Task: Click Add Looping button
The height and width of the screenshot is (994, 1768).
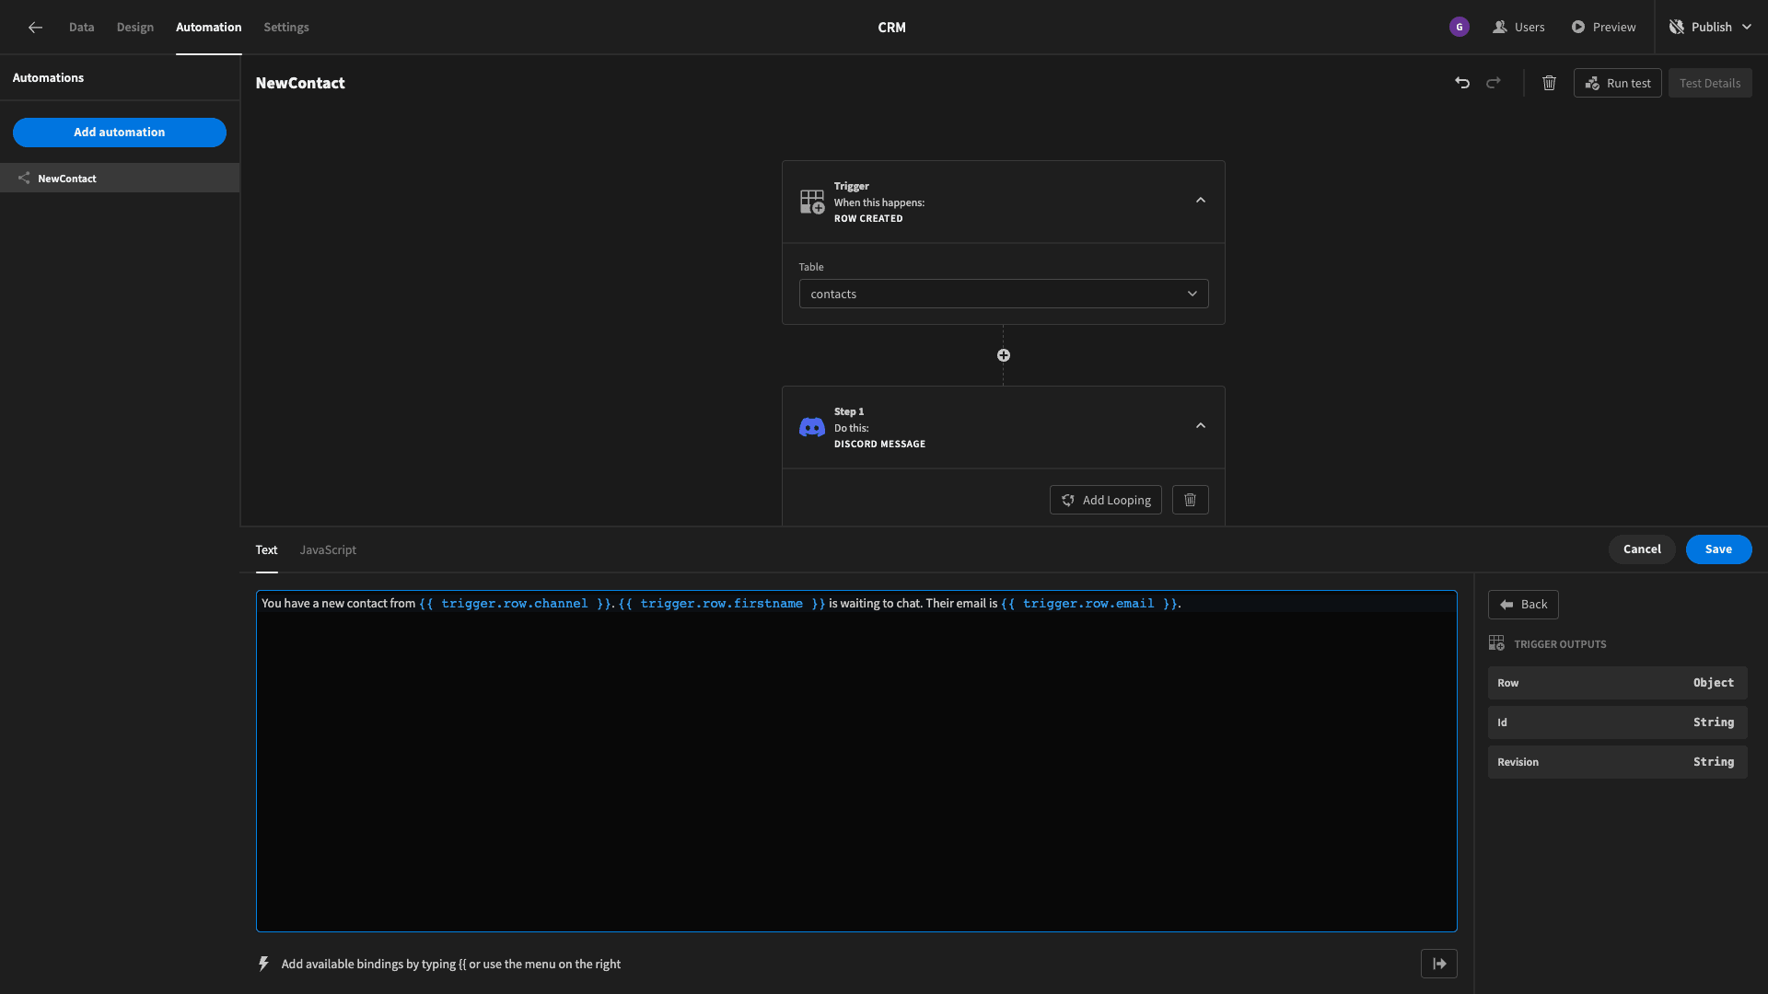Action: (1106, 500)
